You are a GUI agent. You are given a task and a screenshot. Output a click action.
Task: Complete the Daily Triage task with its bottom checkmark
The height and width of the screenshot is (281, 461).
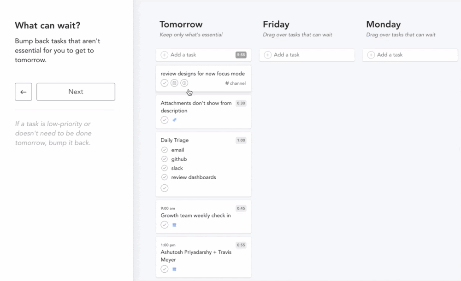(x=165, y=188)
